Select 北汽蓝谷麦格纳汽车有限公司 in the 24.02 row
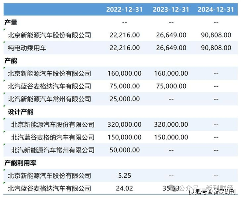The image size is (241, 198). point(49,188)
